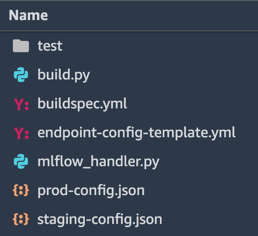Select the build.py file name
Viewport: 258px width, 236px height.
point(63,75)
